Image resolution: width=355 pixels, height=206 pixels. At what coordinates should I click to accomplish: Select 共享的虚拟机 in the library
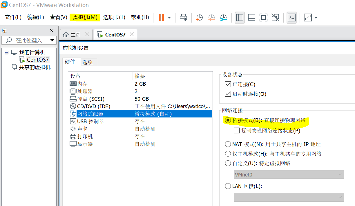(35, 67)
